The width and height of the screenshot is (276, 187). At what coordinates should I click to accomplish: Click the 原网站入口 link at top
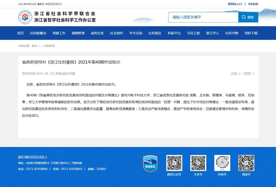(235, 4)
